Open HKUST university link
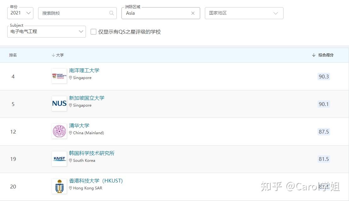The height and width of the screenshot is (201, 349). 96,181
